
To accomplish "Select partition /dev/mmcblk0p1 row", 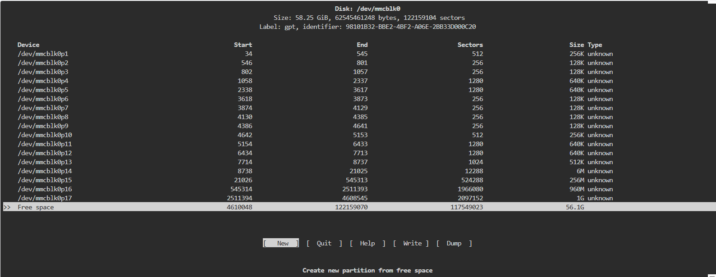I will 43,54.
